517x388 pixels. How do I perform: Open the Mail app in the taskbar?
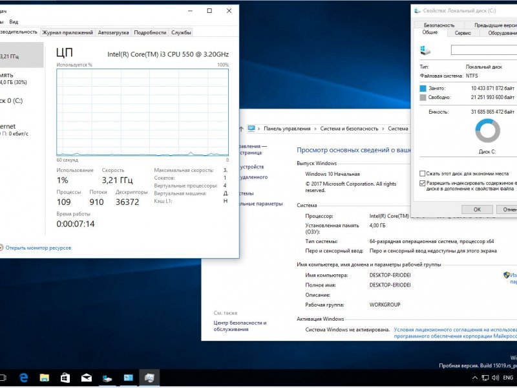87,378
